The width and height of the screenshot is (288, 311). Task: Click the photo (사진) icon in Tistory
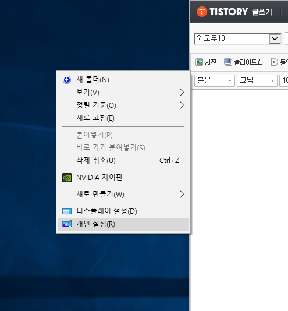(x=199, y=62)
